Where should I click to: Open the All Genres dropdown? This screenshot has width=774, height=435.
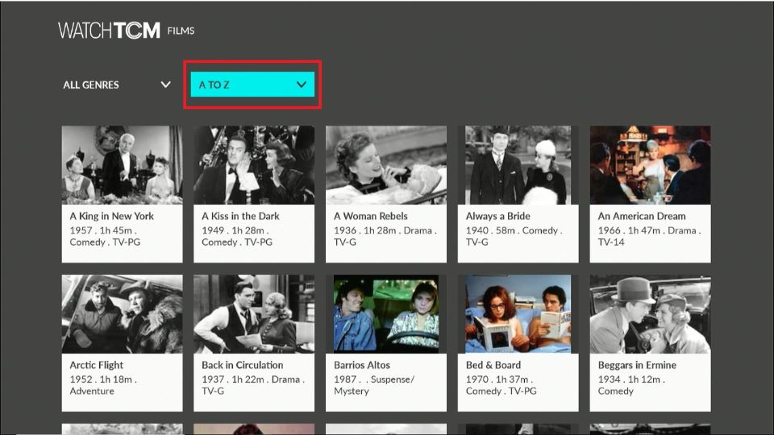coord(116,85)
